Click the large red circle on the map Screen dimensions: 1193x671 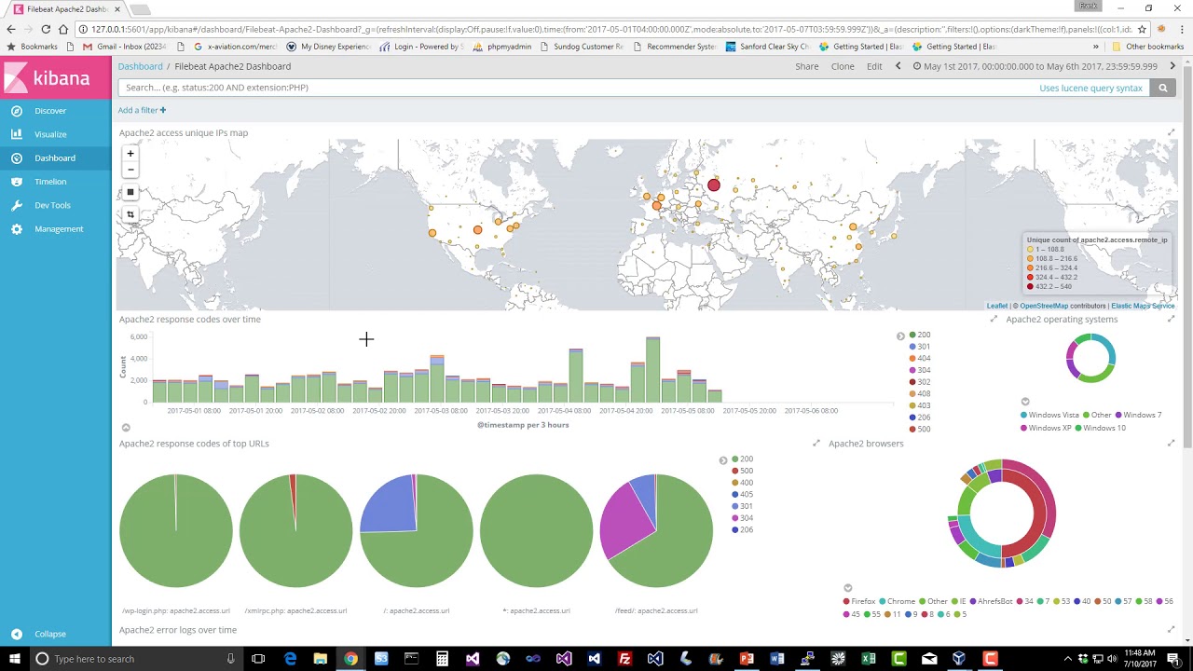point(714,185)
